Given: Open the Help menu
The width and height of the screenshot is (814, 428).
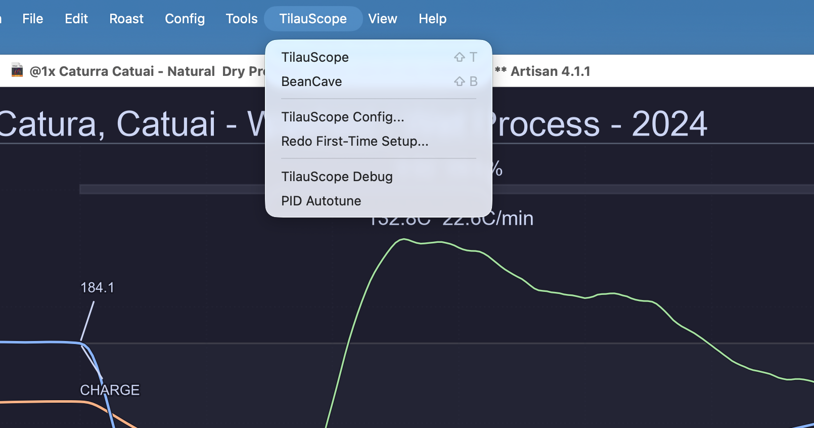Looking at the screenshot, I should click(433, 19).
